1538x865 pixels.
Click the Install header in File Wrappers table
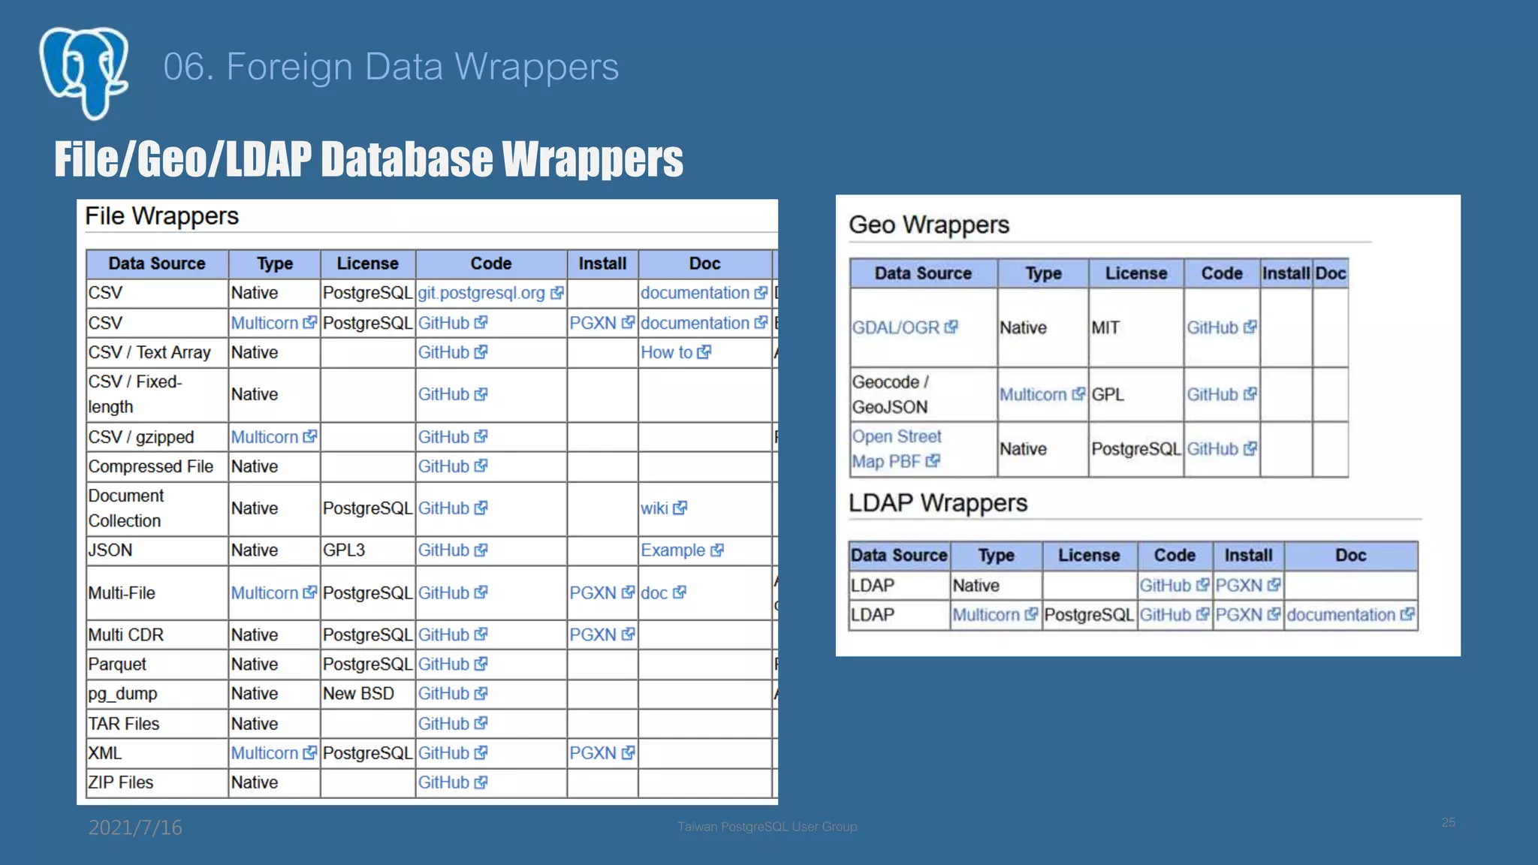602,264
